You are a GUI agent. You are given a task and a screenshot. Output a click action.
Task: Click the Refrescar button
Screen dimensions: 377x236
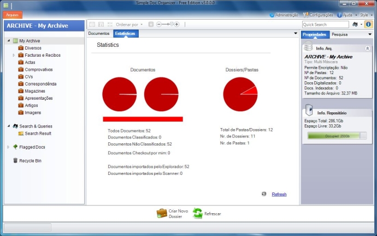click(207, 214)
